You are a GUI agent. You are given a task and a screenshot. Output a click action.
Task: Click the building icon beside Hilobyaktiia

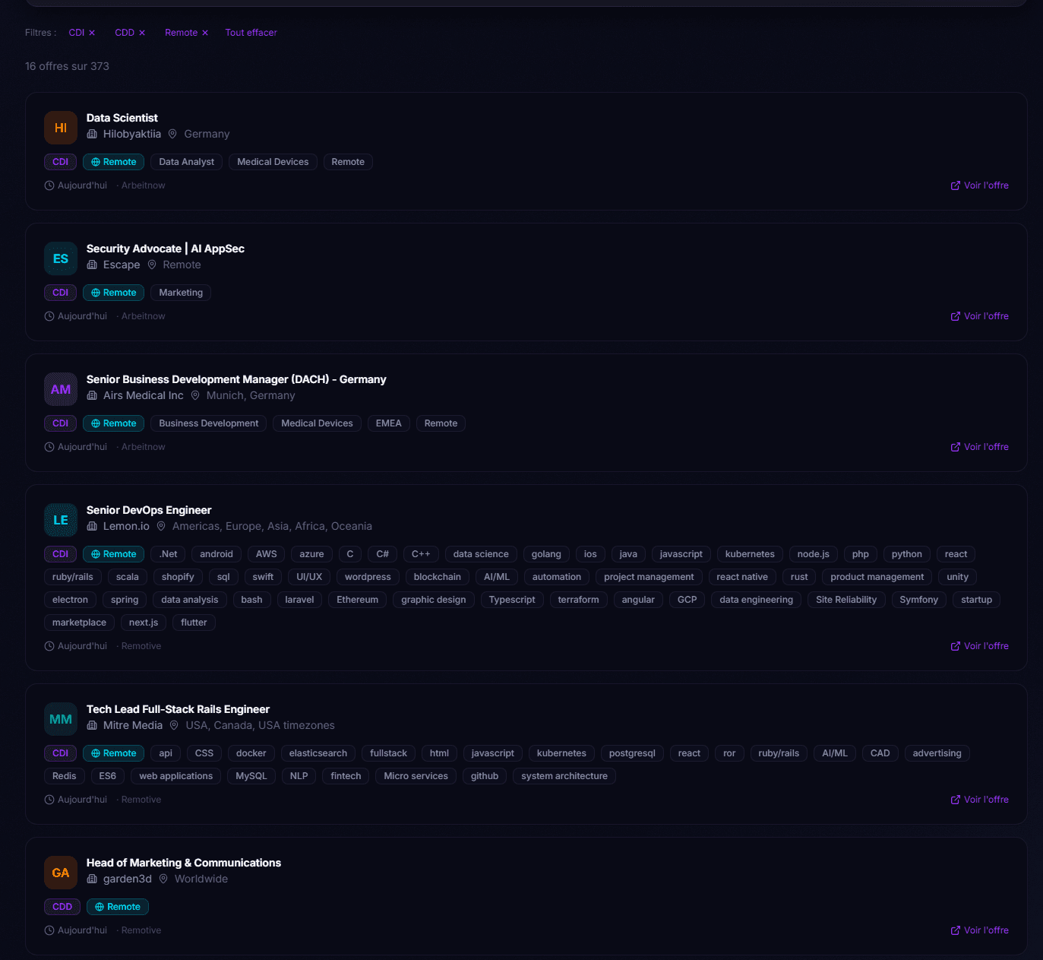(x=92, y=134)
